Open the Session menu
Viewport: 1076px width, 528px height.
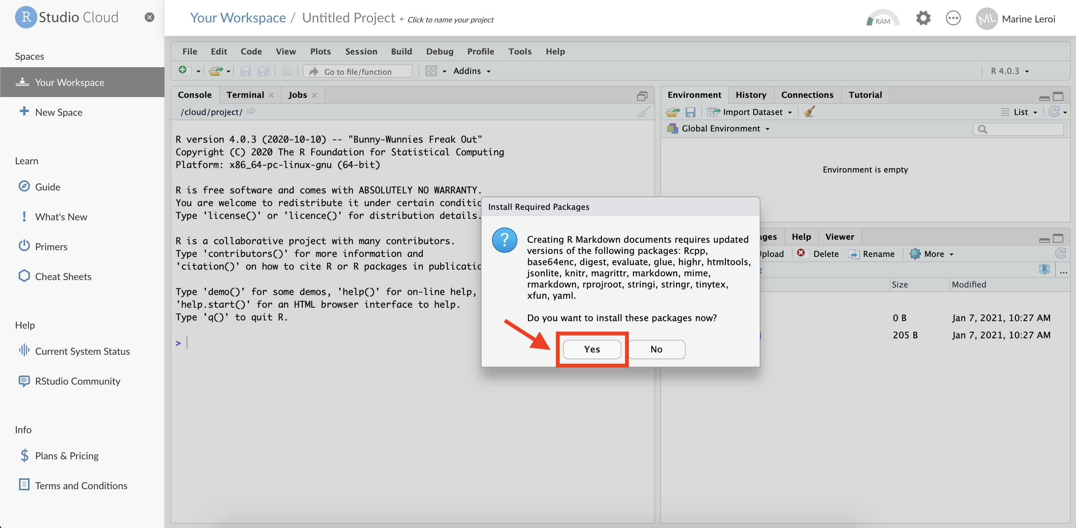tap(361, 51)
